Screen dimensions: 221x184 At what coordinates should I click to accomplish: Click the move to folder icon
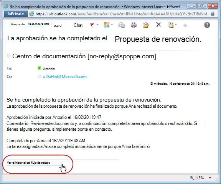click(x=170, y=25)
